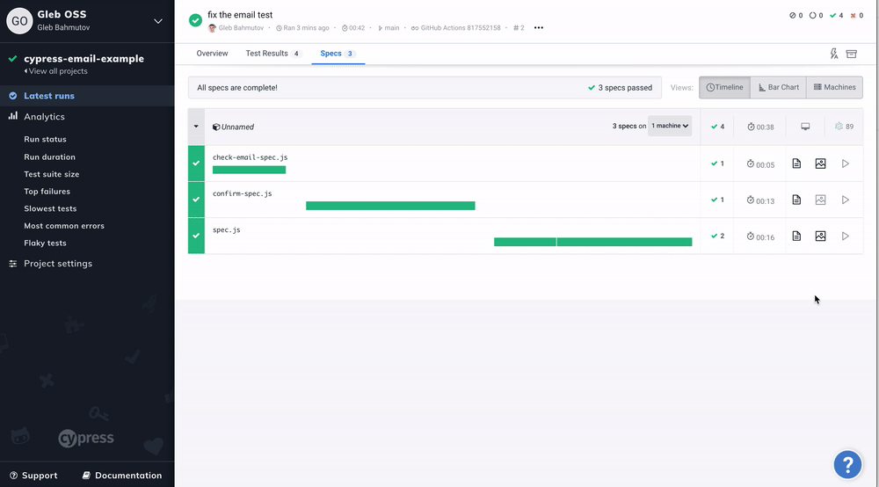
Task: Play video for confirm-spec.js
Action: [x=846, y=200]
